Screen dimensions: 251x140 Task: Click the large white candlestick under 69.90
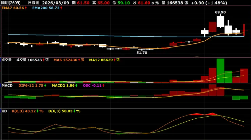tap(220, 21)
